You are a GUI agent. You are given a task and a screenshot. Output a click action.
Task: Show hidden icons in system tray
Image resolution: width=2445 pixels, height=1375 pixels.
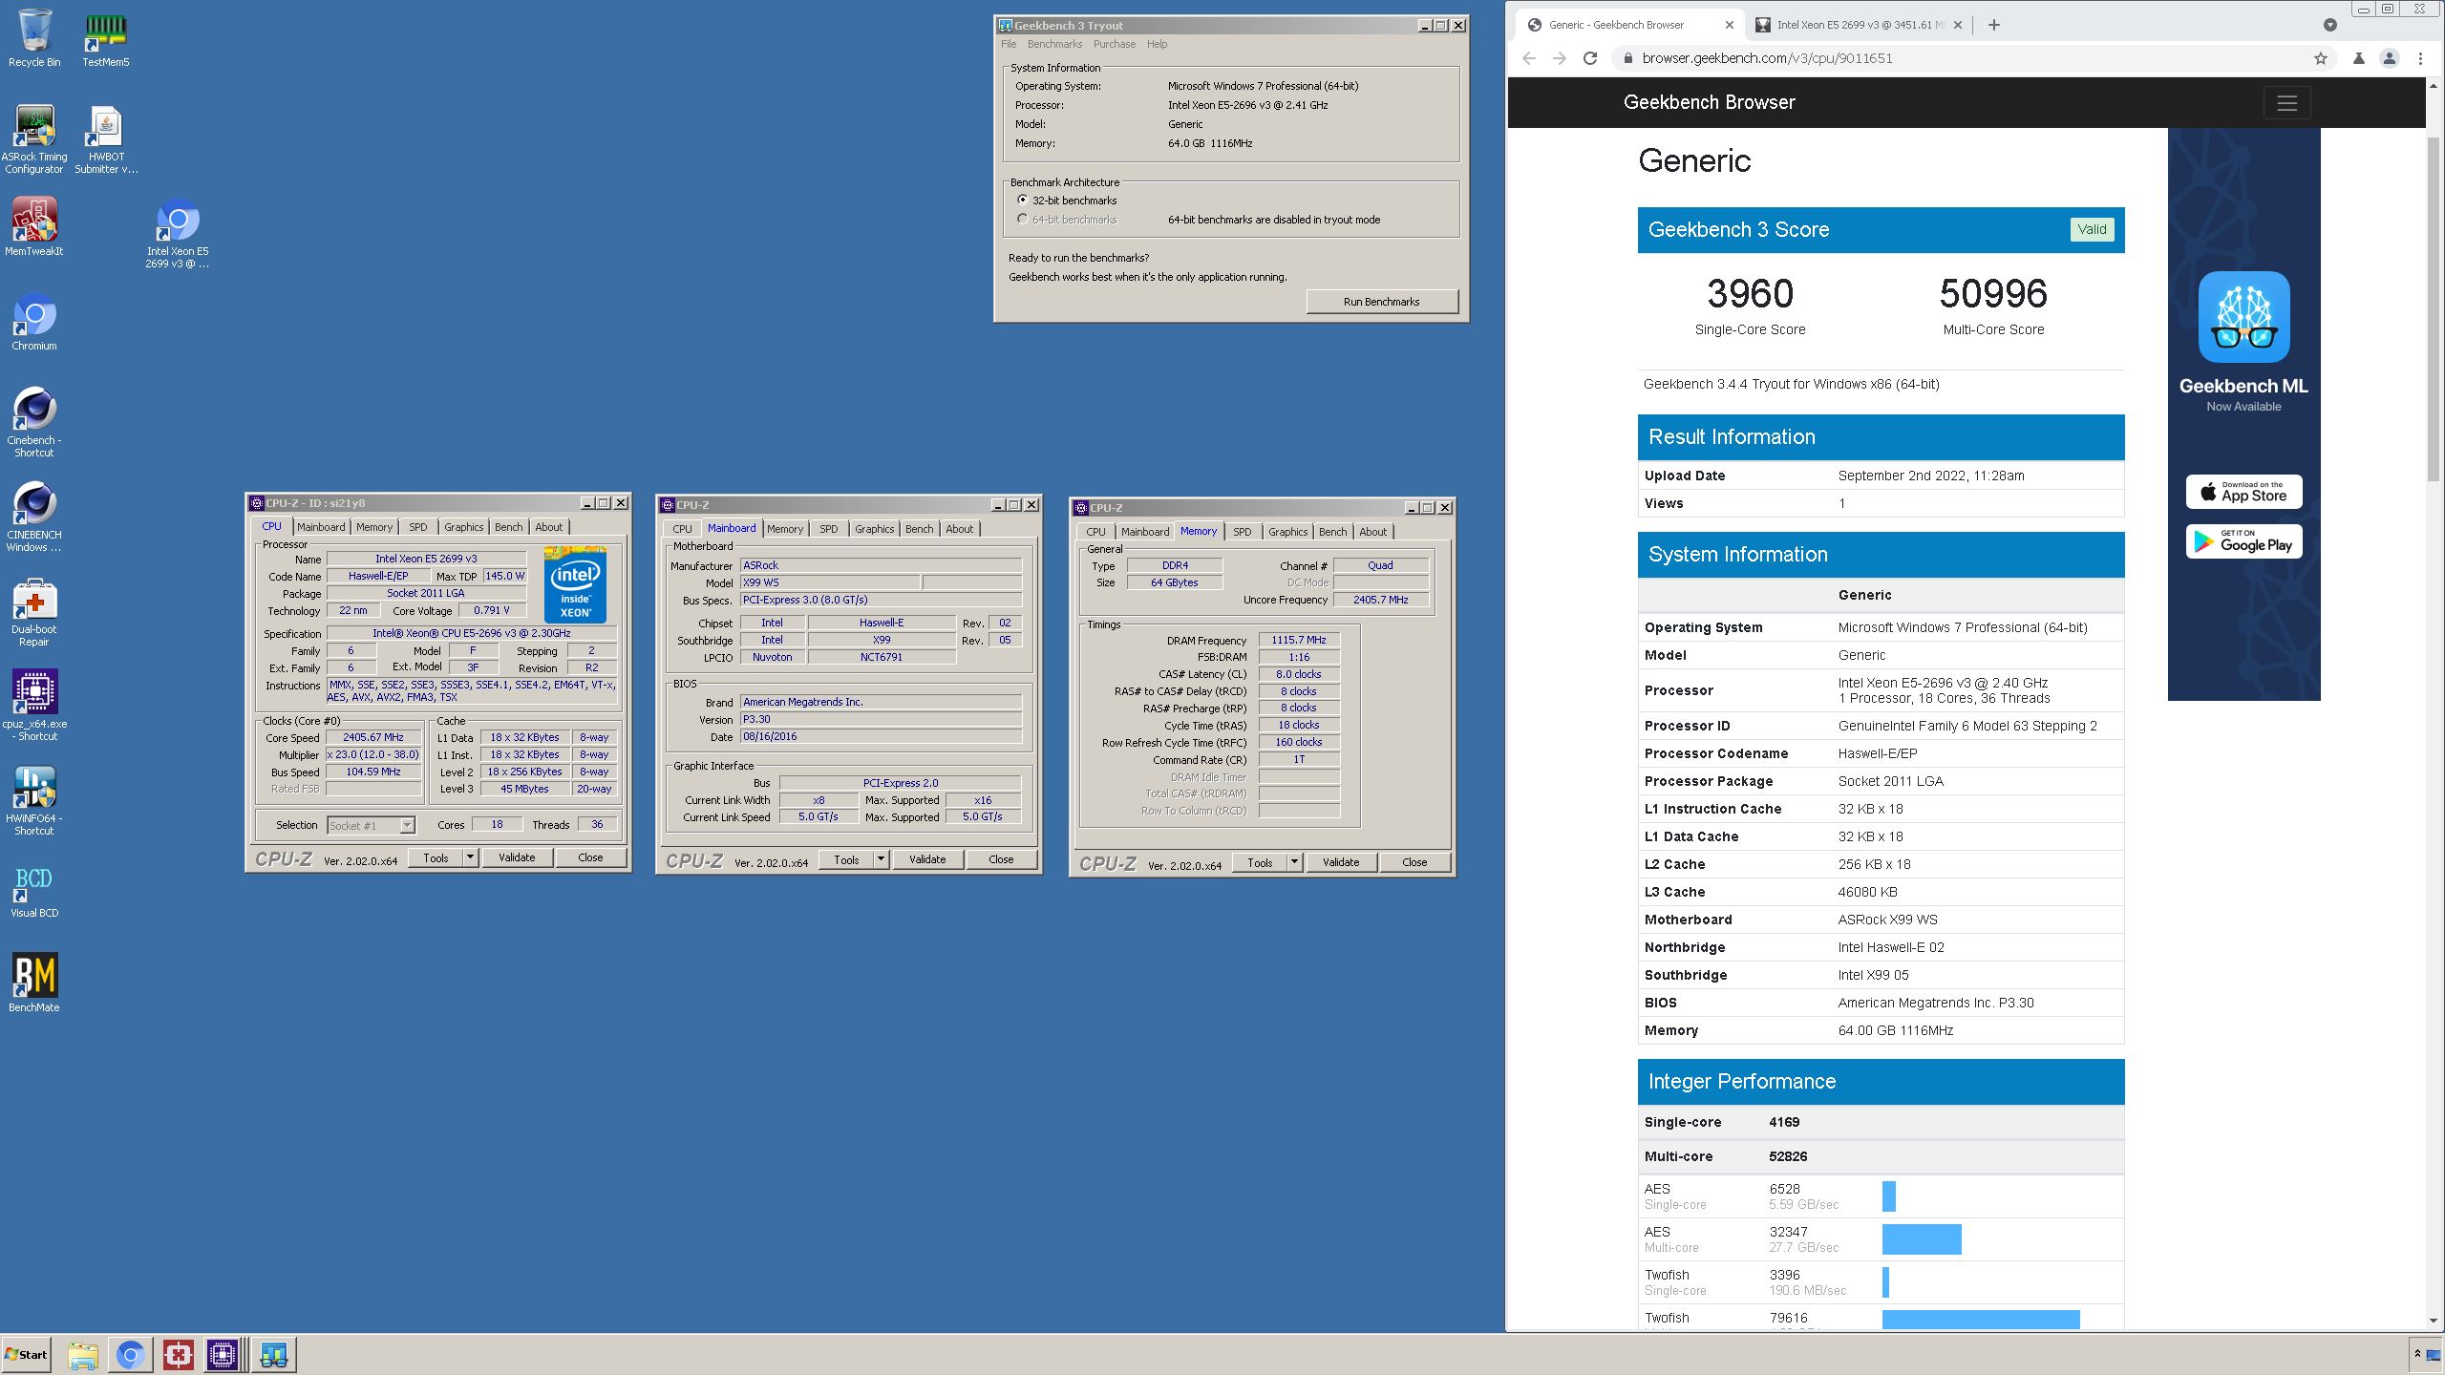coord(2417,1354)
